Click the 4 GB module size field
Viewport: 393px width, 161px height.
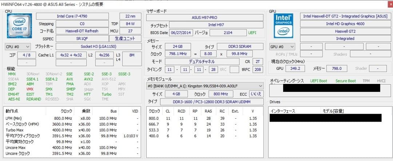[x=176, y=94]
